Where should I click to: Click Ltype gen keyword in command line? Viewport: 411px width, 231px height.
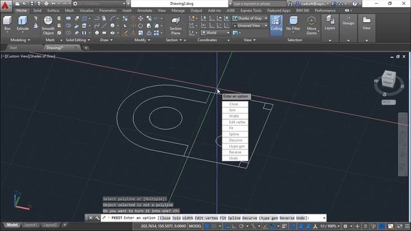click(268, 218)
